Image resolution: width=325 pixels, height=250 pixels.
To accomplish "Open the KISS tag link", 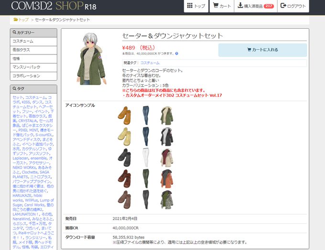I will point(26,102).
